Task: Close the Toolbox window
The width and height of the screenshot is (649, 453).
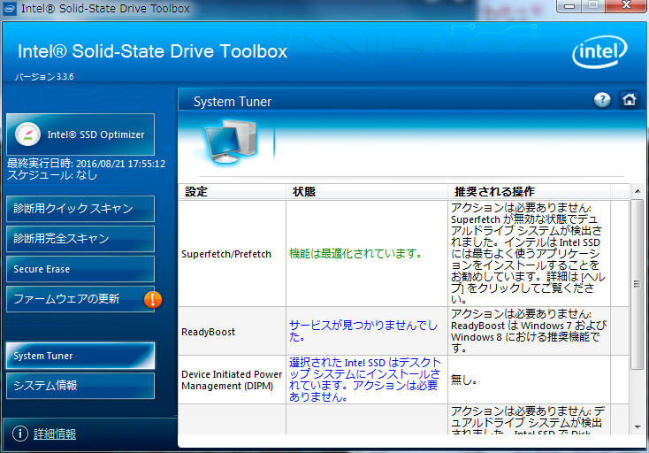Action: tap(626, 6)
